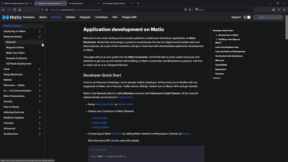Open Mapped Tokens in sidebar
The height and width of the screenshot is (162, 288).
click(15, 47)
